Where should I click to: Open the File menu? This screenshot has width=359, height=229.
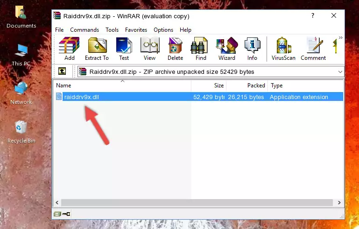(x=59, y=30)
